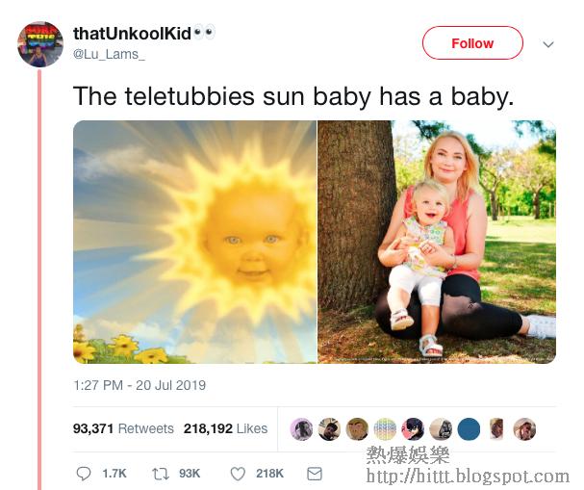Open the @Lu_Lams_ handle
This screenshot has height=490, width=584.
(109, 55)
